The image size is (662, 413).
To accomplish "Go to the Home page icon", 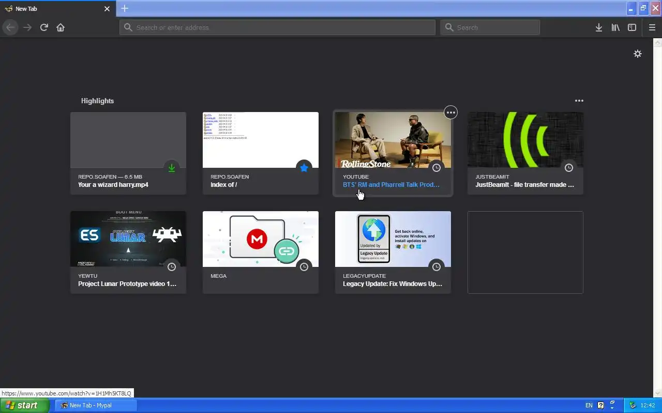I will [x=61, y=27].
